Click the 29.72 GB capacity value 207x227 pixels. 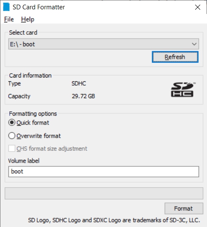pos(83,96)
